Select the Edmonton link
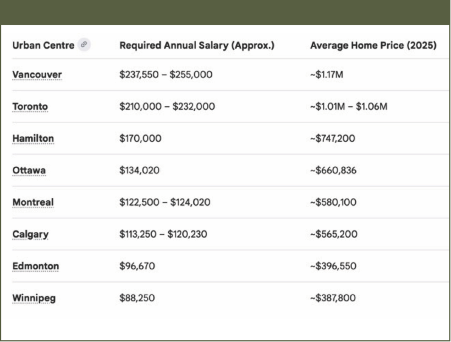Image resolution: width=451 pixels, height=342 pixels. [x=36, y=266]
